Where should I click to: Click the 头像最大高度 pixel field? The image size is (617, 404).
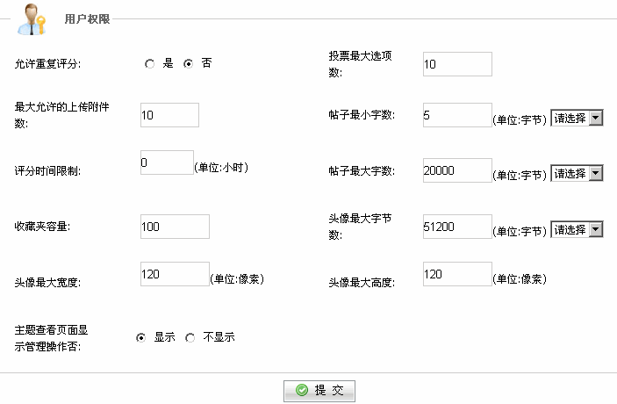click(457, 274)
